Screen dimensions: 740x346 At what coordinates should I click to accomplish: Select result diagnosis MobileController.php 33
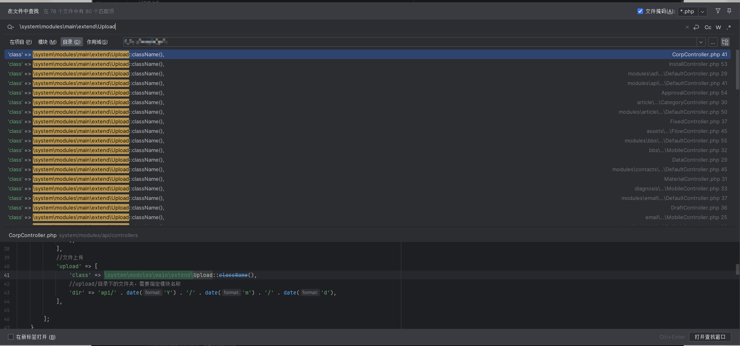367,188
